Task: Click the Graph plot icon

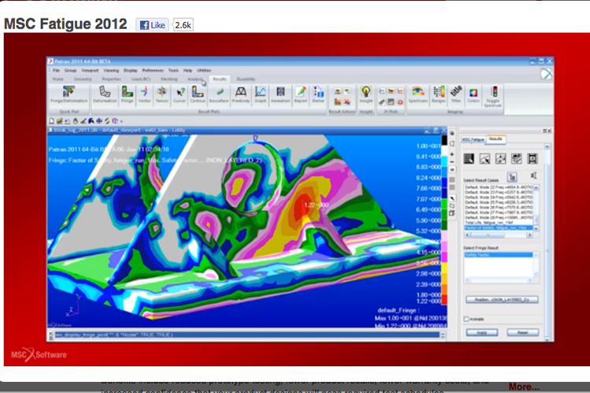Action: click(260, 95)
